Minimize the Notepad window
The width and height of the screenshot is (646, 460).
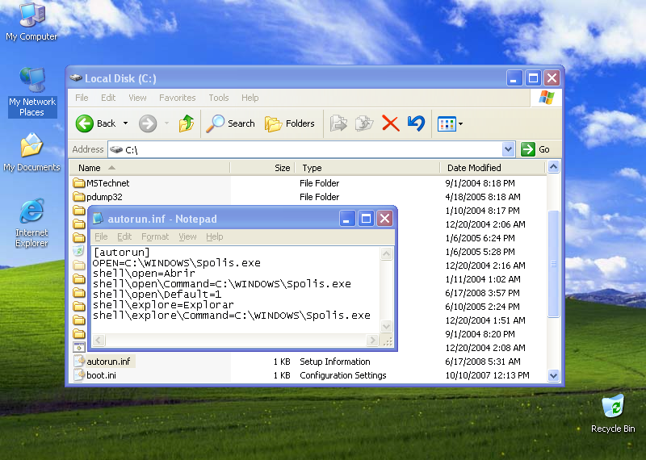(x=347, y=218)
